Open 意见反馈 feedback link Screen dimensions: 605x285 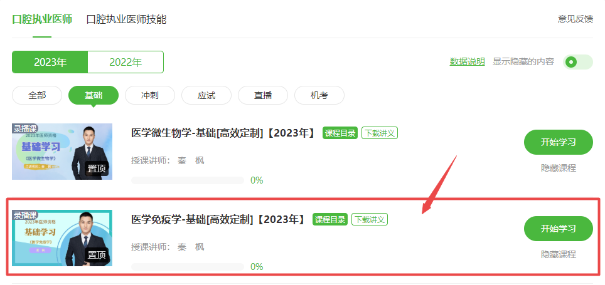pos(575,19)
